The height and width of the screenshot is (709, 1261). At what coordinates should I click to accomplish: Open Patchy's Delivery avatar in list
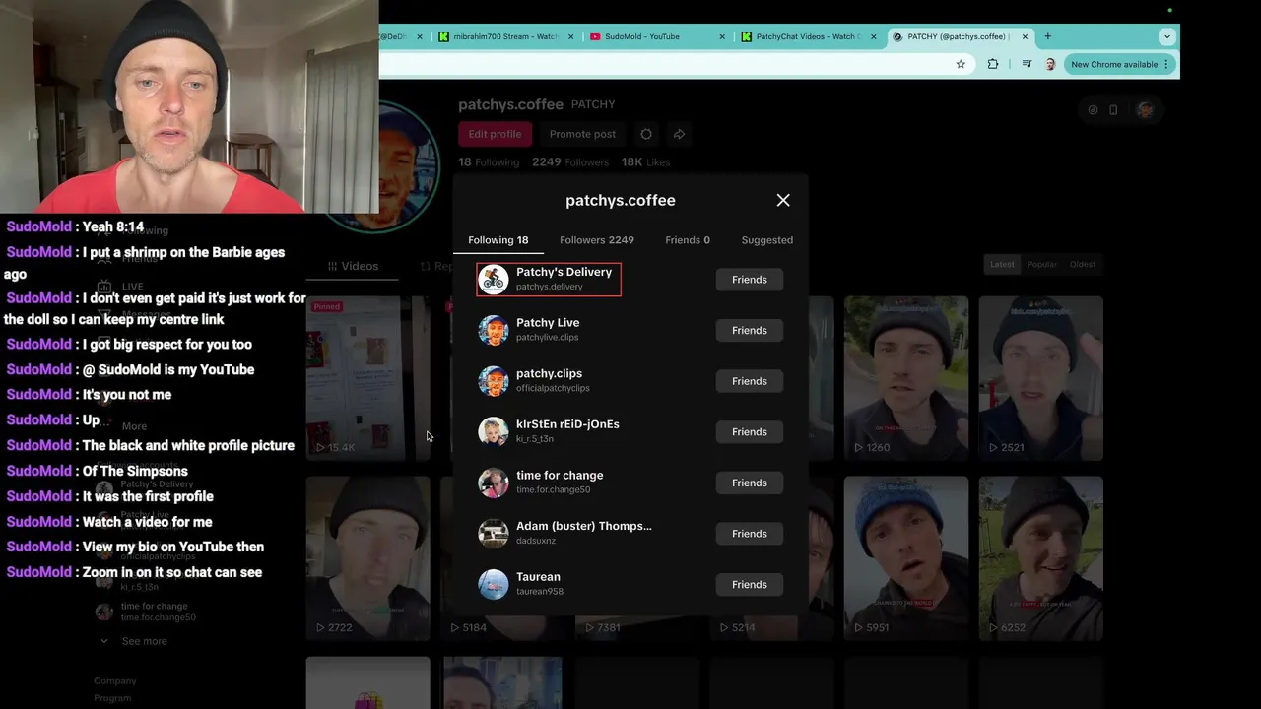[x=494, y=280]
